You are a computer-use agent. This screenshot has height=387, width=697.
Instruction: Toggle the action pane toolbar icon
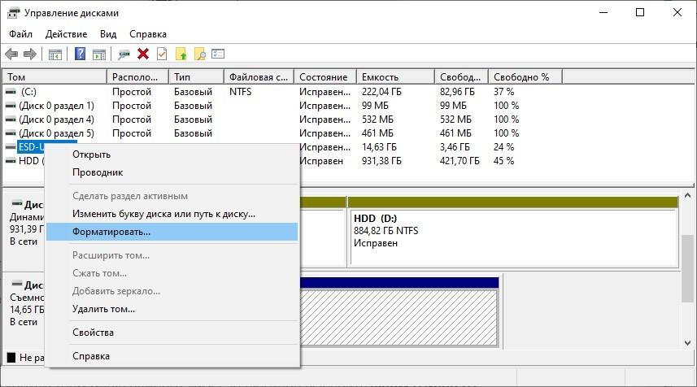(x=99, y=54)
